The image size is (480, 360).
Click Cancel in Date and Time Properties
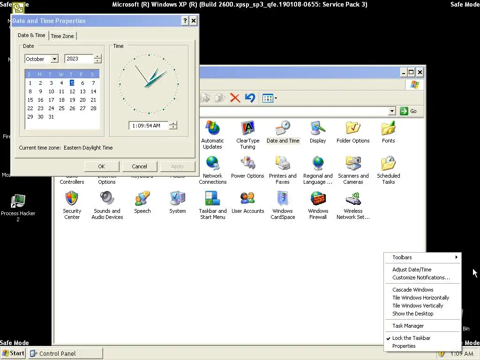click(x=140, y=166)
